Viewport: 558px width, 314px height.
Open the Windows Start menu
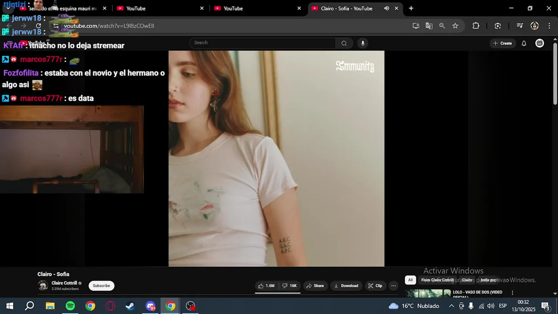click(x=10, y=306)
